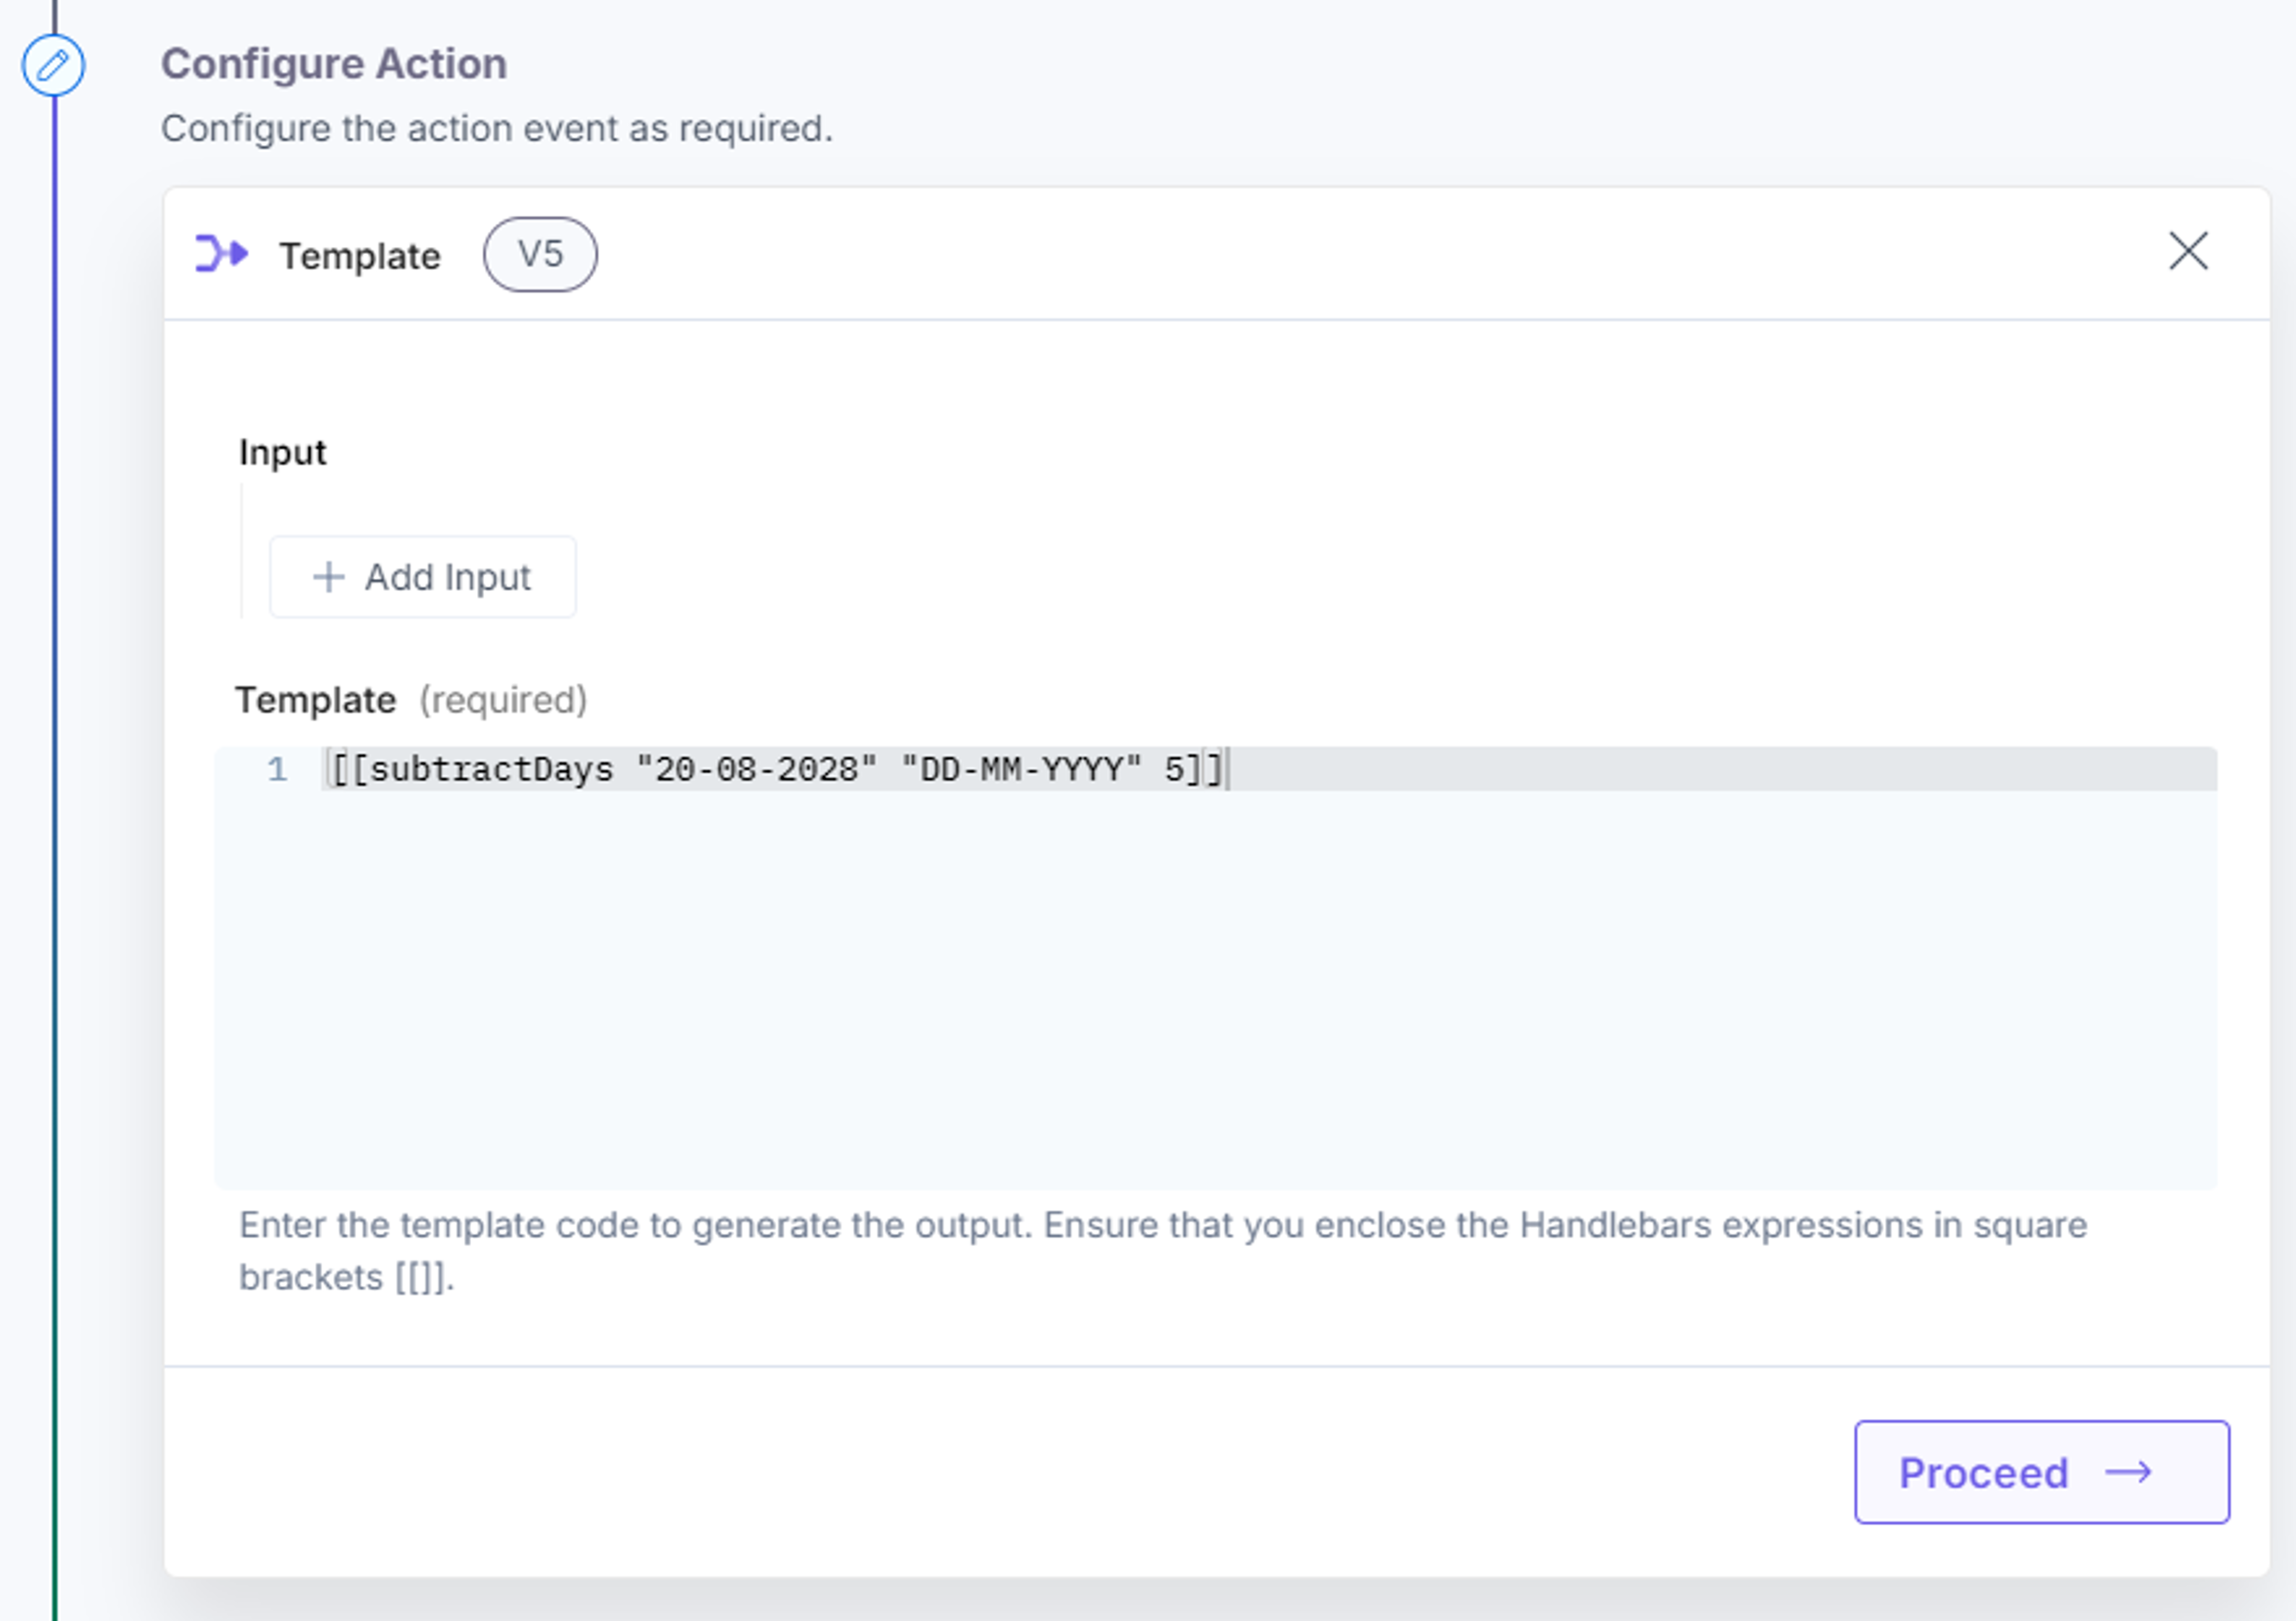Click the Input section label
The width and height of the screenshot is (2296, 1621).
[282, 452]
